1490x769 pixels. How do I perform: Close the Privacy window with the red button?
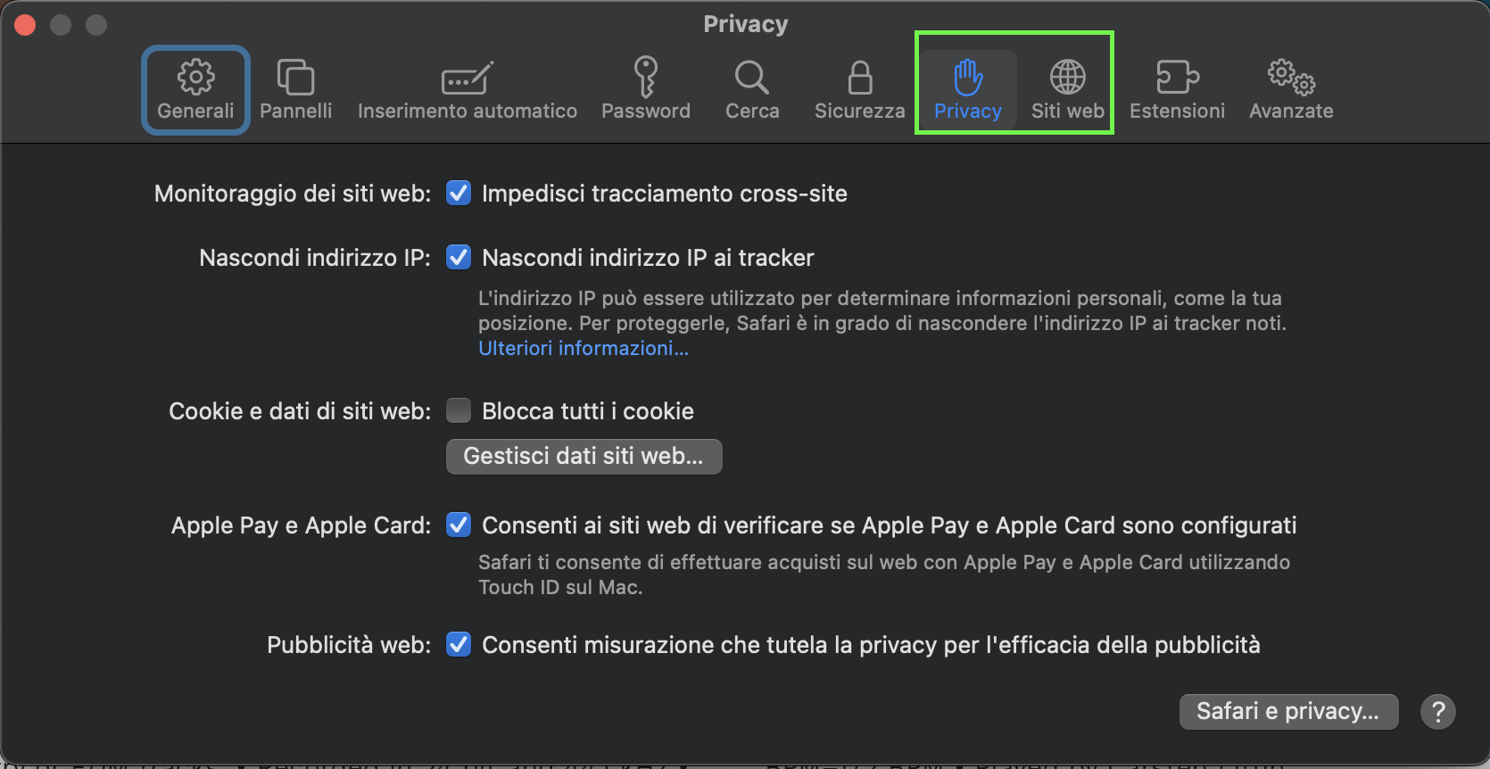(x=25, y=25)
